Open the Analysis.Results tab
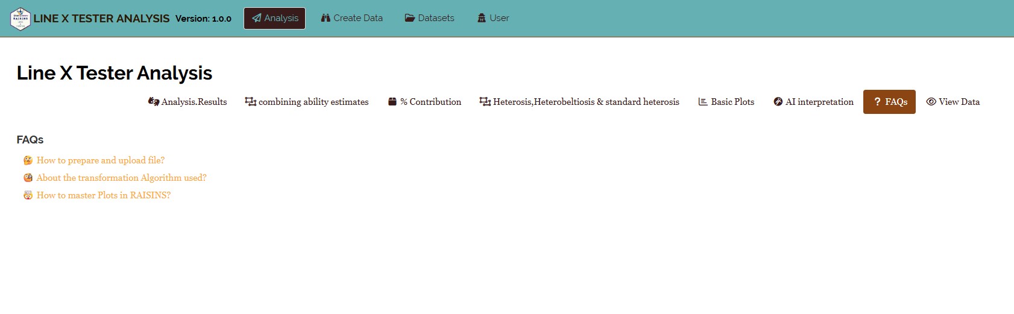 pyautogui.click(x=187, y=102)
